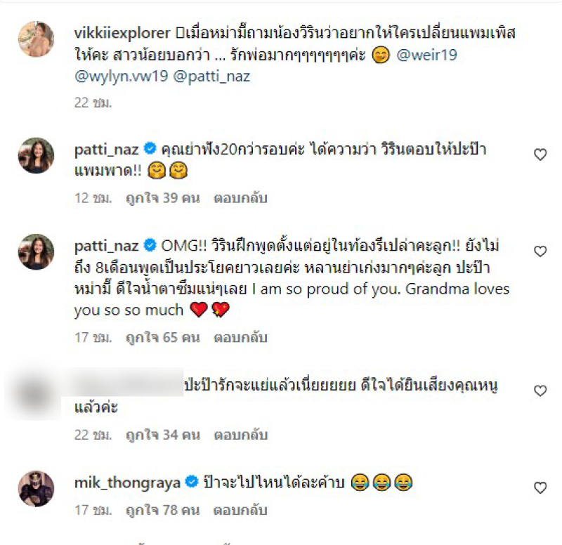This screenshot has width=562, height=545.
Task: Like patti_naz's first comment with the heart icon
Action: coord(540,155)
